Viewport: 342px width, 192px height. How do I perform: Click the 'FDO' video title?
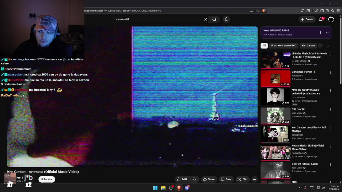click(x=294, y=182)
